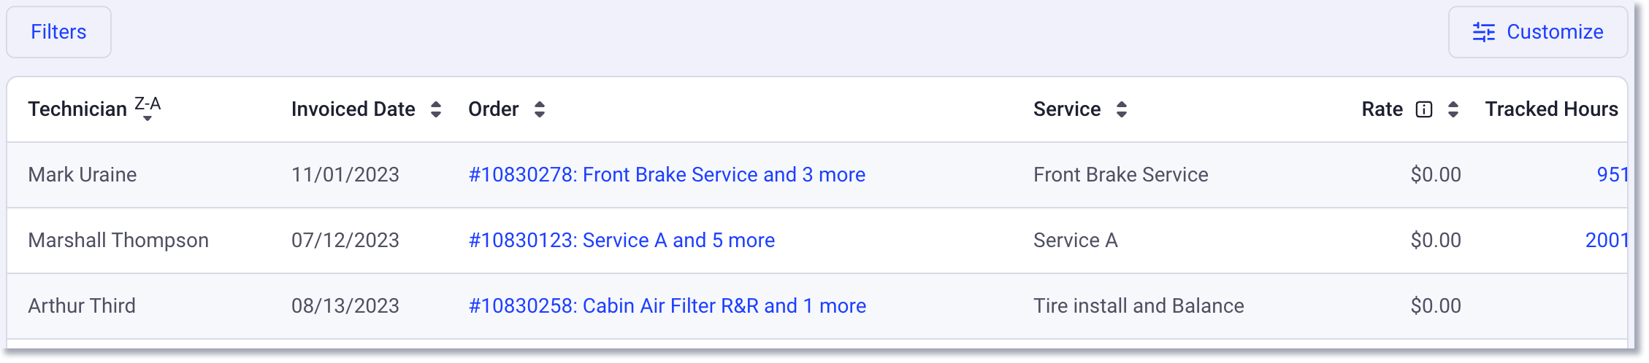
Task: Select the Arthur Third row
Action: coord(817,306)
